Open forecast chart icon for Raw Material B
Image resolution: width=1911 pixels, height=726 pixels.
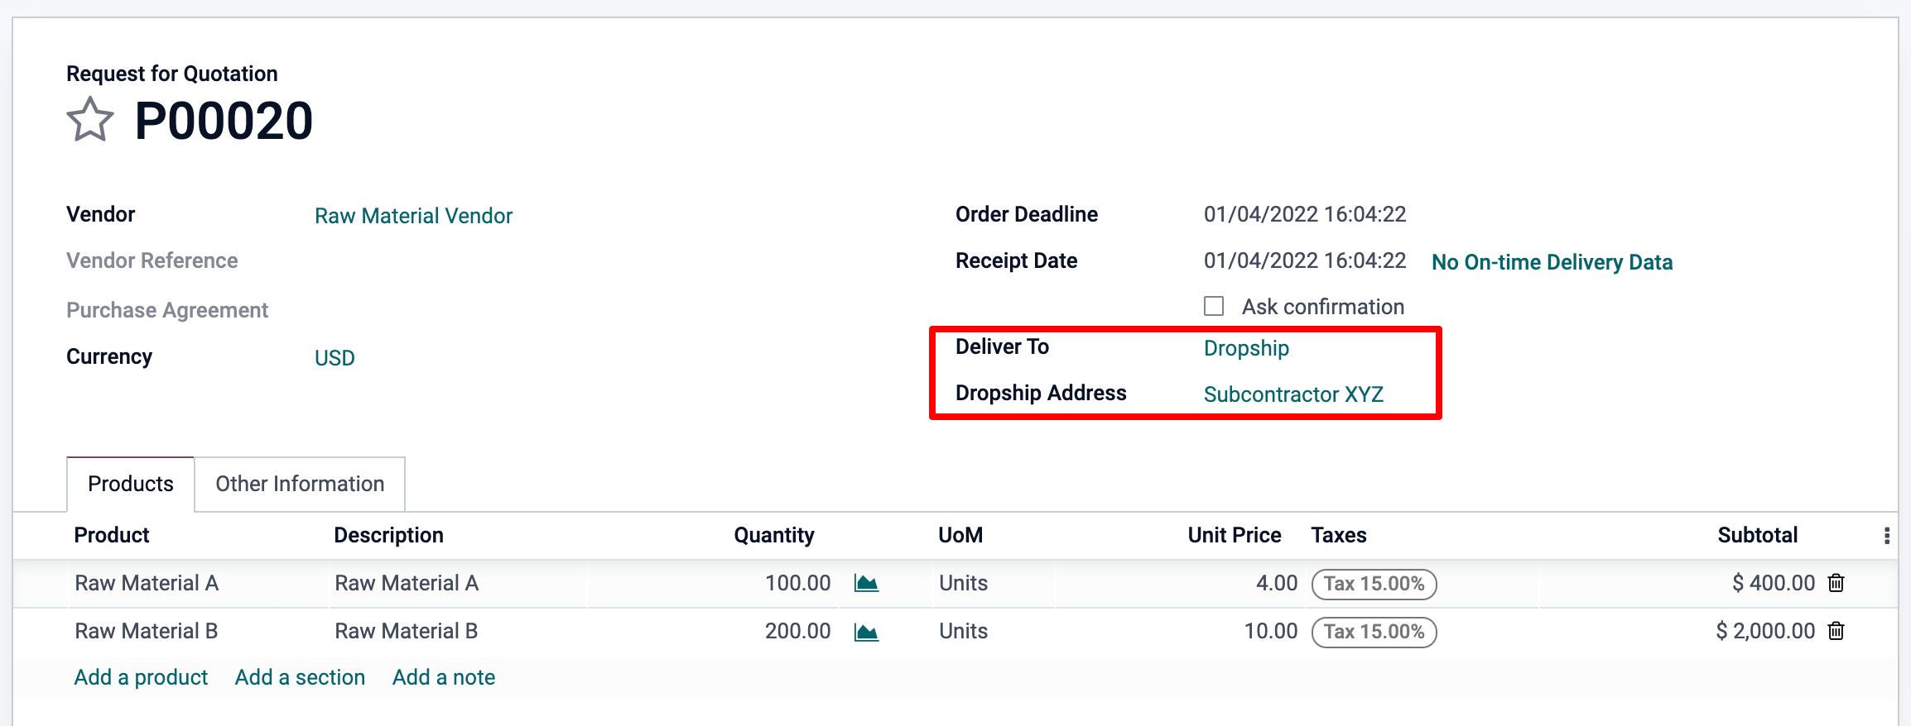pyautogui.click(x=866, y=633)
